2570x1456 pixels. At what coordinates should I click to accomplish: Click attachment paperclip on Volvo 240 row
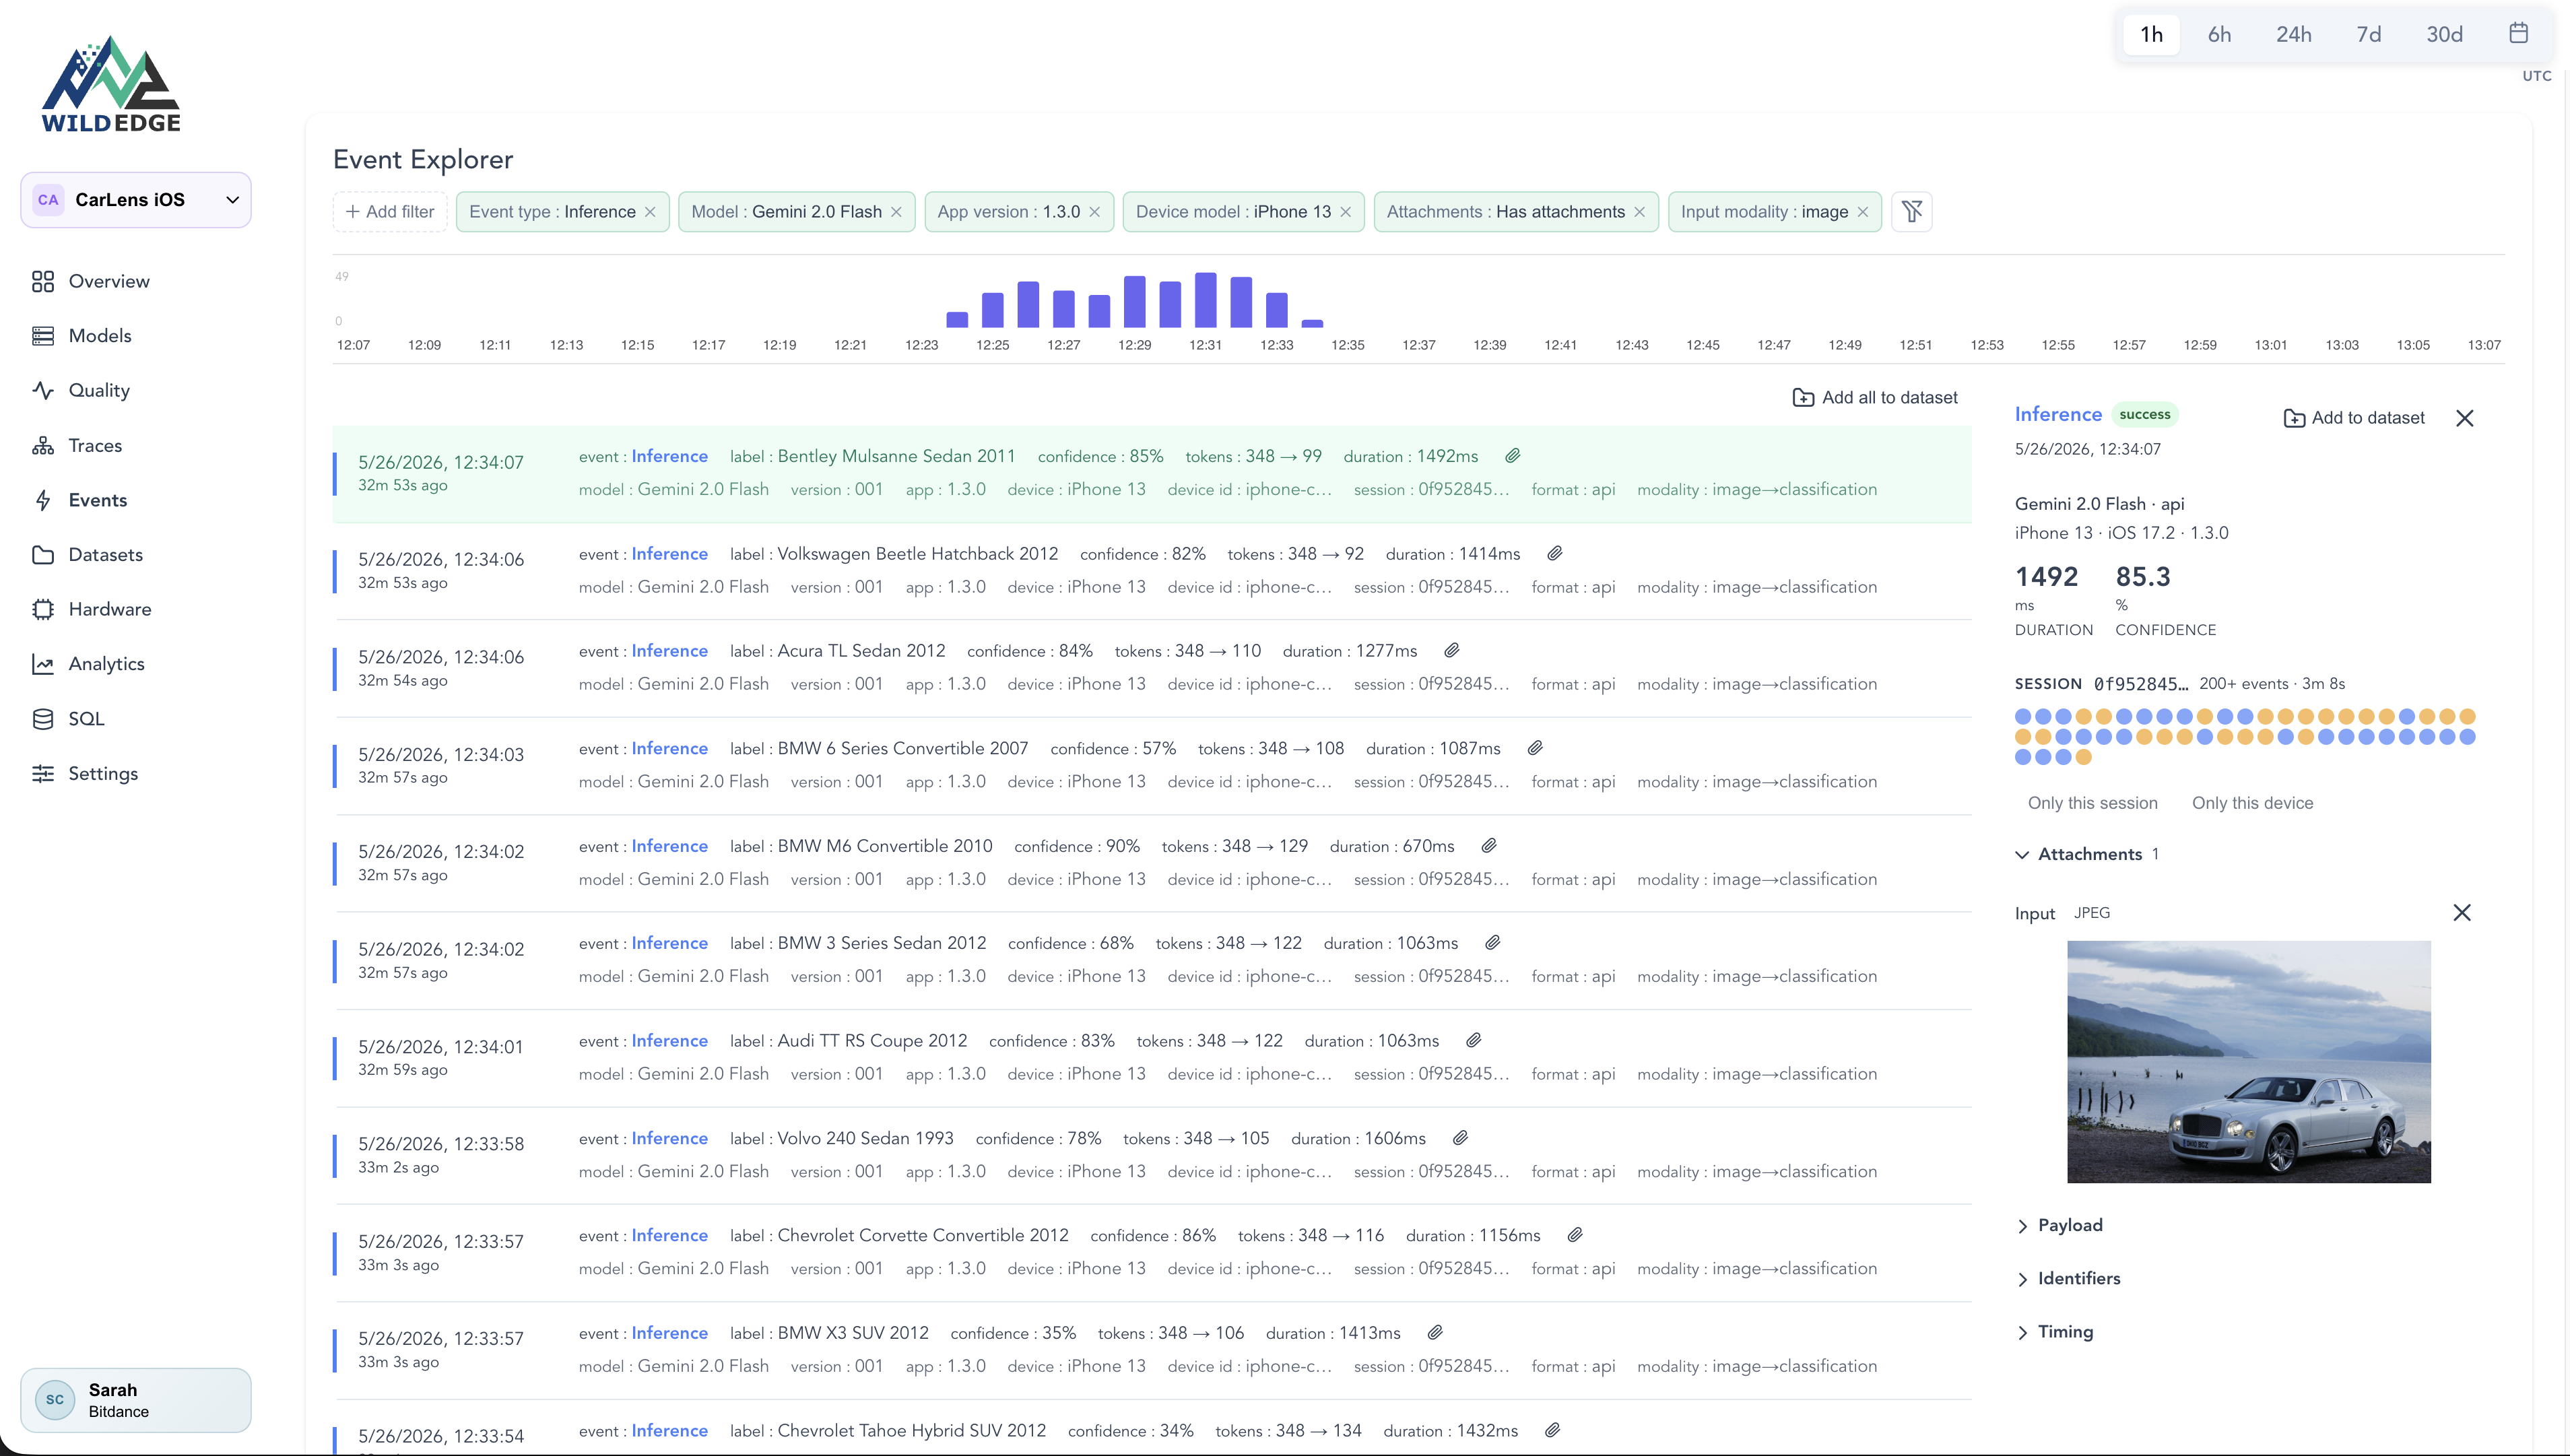pyautogui.click(x=1461, y=1138)
